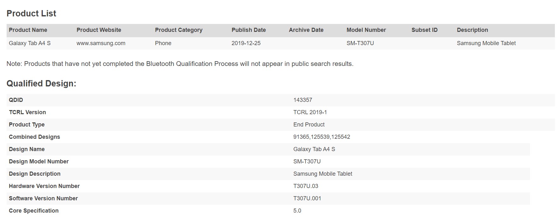
Task: Click the Combined Designs value 91365,125539,125542
Action: 322,137
